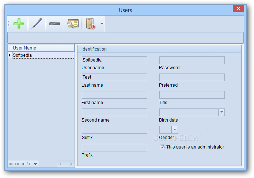Click the Second name input field
The width and height of the screenshot is (254, 178).
(114, 112)
